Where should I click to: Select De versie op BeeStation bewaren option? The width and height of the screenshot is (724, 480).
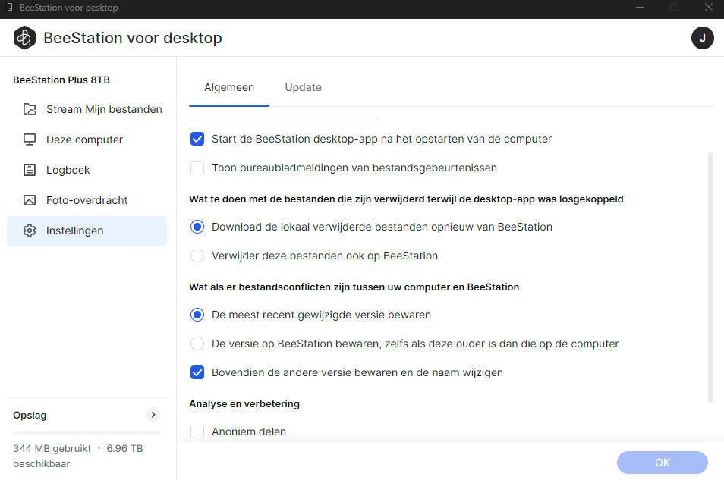197,344
